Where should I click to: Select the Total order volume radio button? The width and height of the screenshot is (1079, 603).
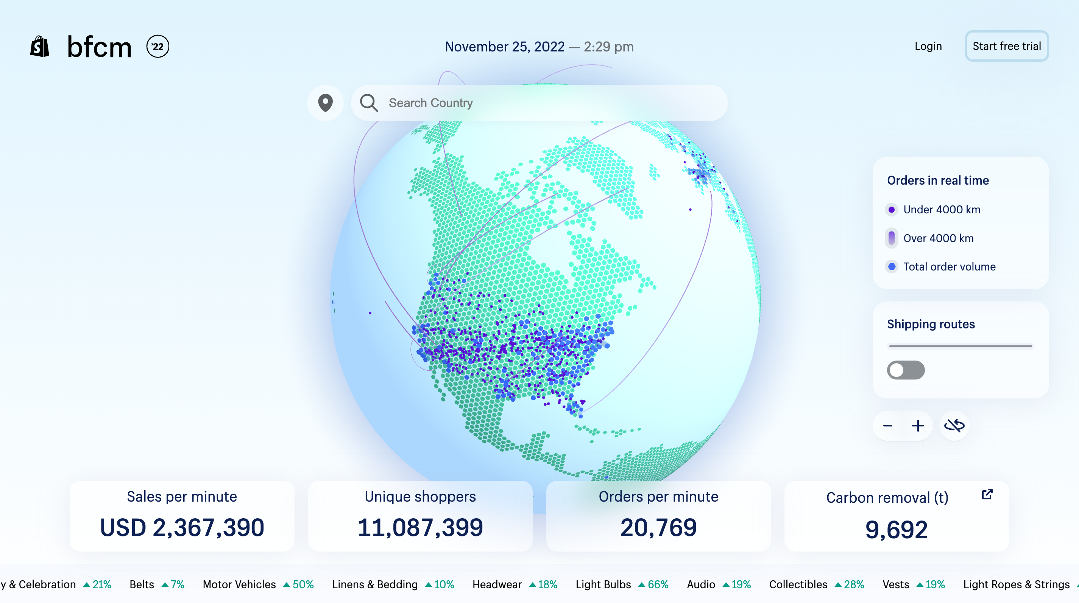point(891,266)
